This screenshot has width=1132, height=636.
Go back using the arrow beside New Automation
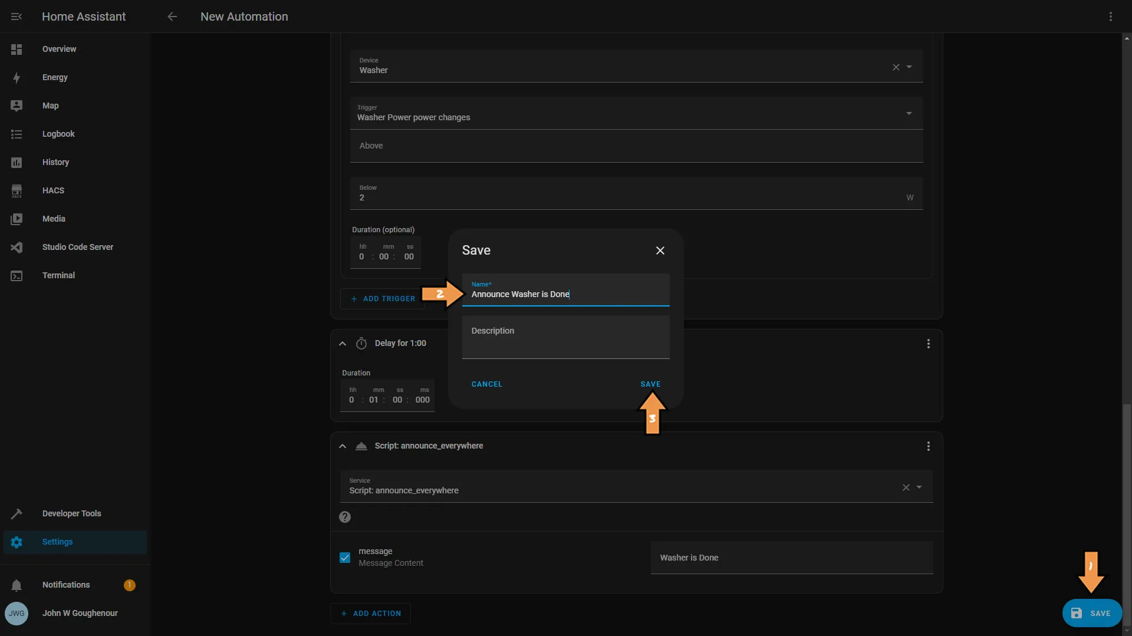tap(172, 17)
